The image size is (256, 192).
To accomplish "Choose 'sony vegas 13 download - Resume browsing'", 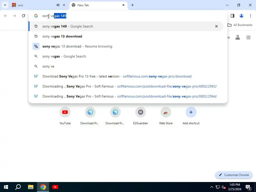I will tap(126, 46).
